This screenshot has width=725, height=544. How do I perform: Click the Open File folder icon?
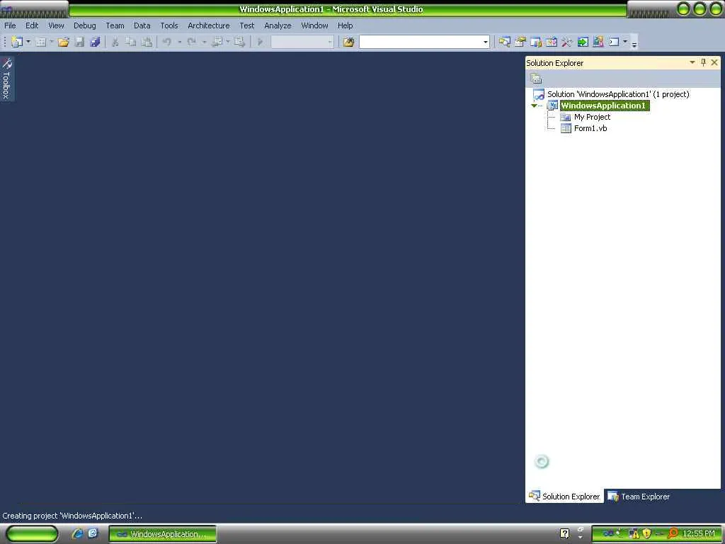click(63, 42)
